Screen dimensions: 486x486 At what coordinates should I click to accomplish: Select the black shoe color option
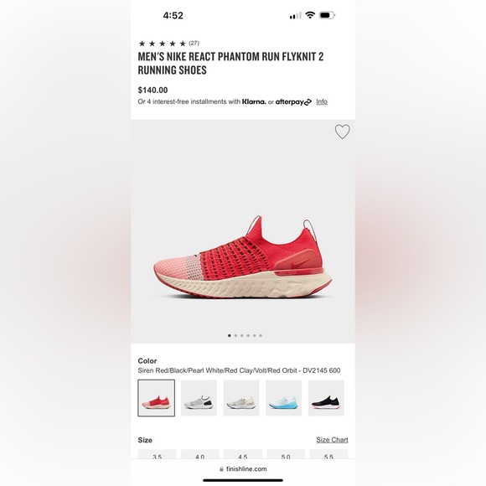pyautogui.click(x=326, y=398)
